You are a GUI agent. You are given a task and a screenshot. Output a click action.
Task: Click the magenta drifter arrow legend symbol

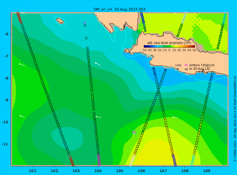(186, 65)
